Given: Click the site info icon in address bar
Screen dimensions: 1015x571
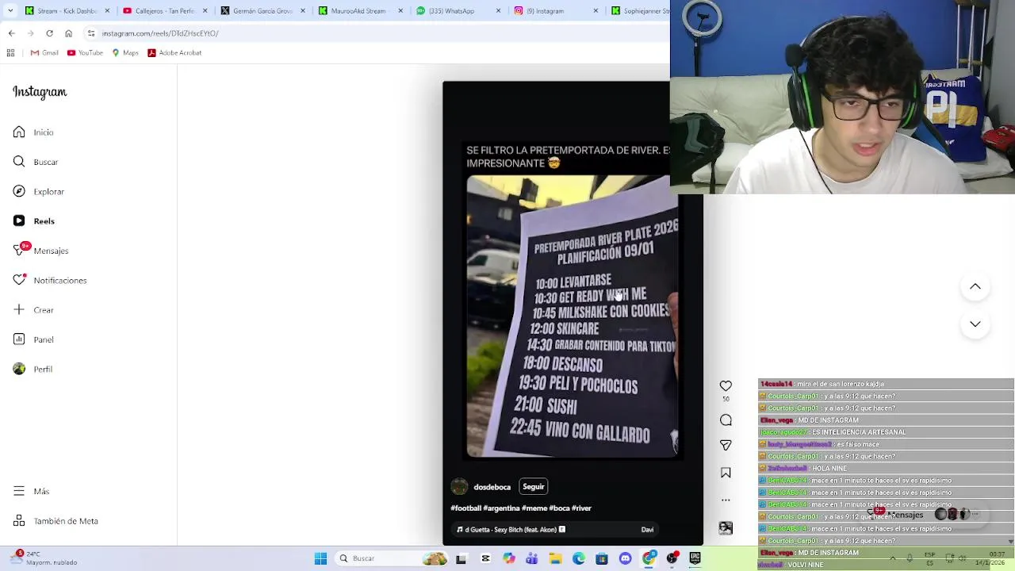Looking at the screenshot, I should click(91, 33).
